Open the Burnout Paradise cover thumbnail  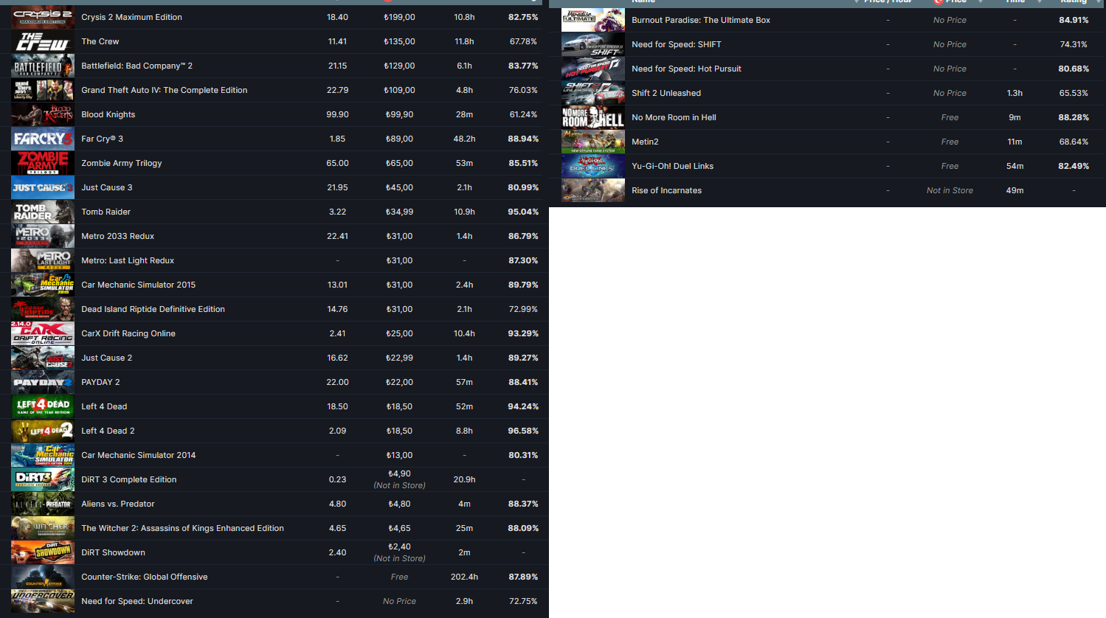593,20
